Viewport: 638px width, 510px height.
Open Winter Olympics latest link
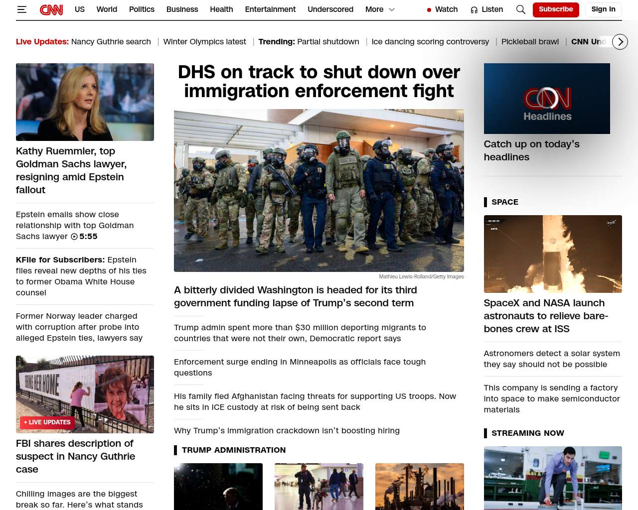click(205, 42)
